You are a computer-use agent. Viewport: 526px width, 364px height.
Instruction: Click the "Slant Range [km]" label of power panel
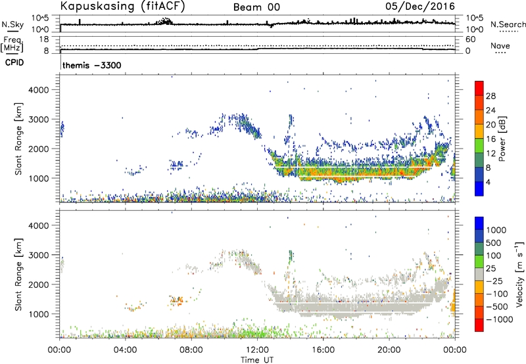click(18, 139)
